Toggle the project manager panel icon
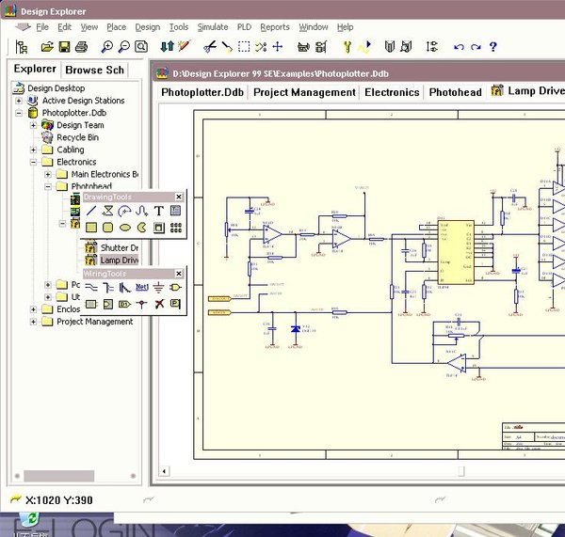This screenshot has height=537, width=565. pos(22,47)
